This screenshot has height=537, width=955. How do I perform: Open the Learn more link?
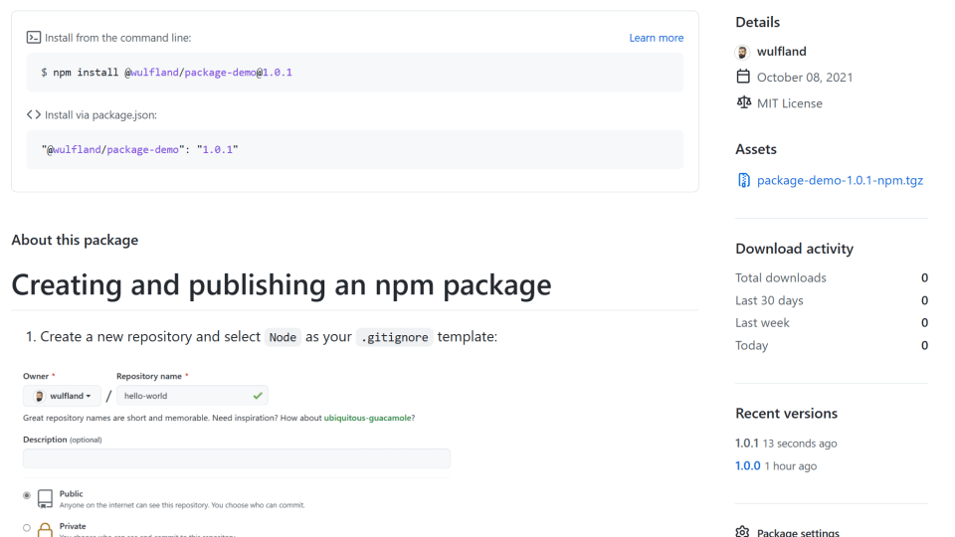[656, 38]
